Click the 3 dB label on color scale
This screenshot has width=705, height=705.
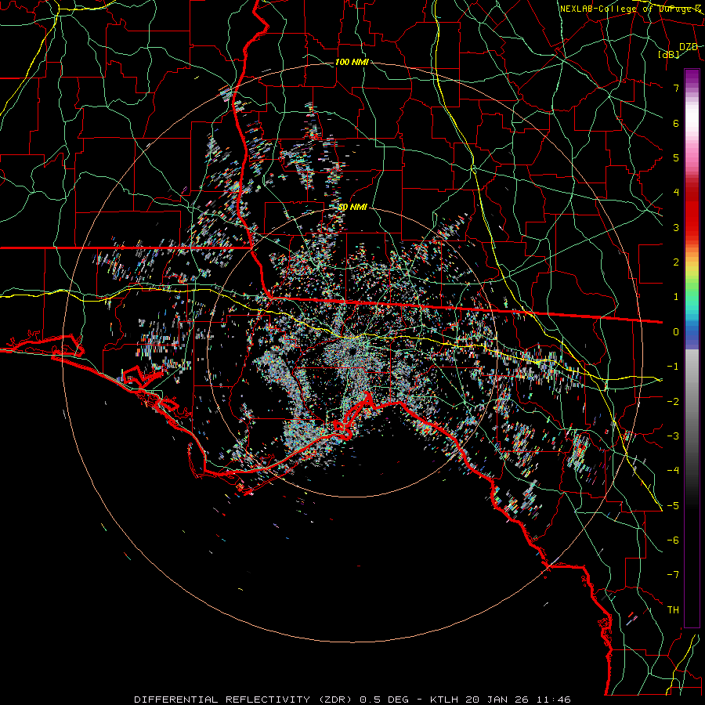[676, 227]
